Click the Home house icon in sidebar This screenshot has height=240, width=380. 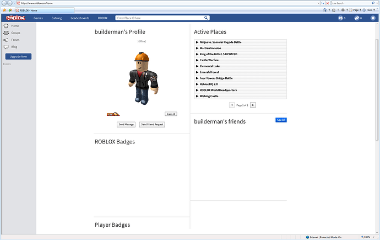click(6, 26)
